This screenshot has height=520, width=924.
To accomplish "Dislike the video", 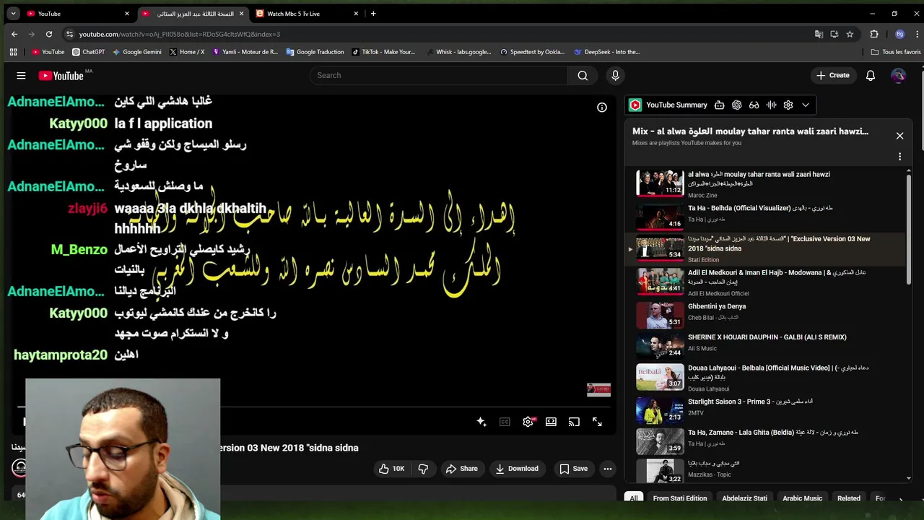I will tap(423, 469).
